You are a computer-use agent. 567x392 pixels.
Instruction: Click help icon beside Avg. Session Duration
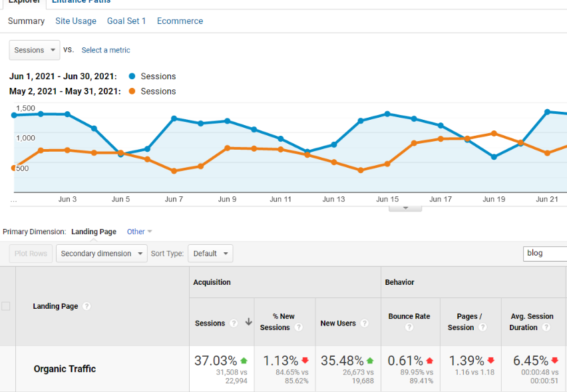click(x=546, y=327)
